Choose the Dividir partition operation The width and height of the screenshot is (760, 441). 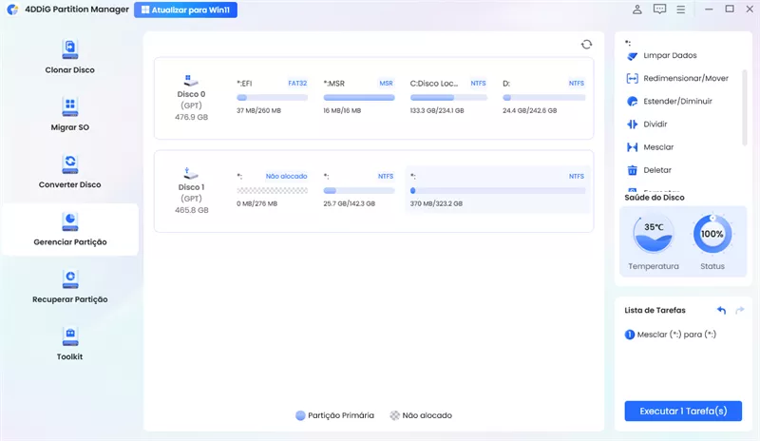pyautogui.click(x=655, y=125)
